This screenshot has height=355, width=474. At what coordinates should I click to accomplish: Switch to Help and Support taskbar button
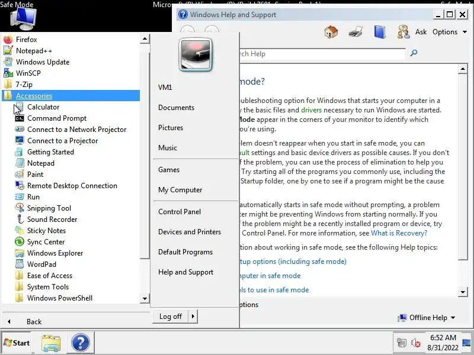[81, 343]
